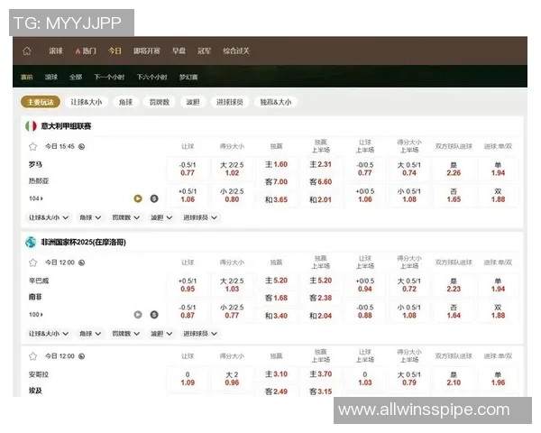Select the 波胆 pill filter
Viewport: 541px width, 433px height.
(x=193, y=102)
